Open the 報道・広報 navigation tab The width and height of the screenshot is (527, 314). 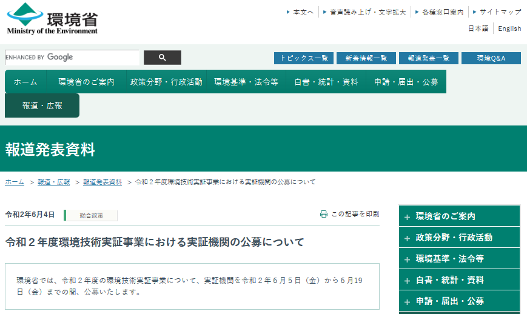(42, 105)
